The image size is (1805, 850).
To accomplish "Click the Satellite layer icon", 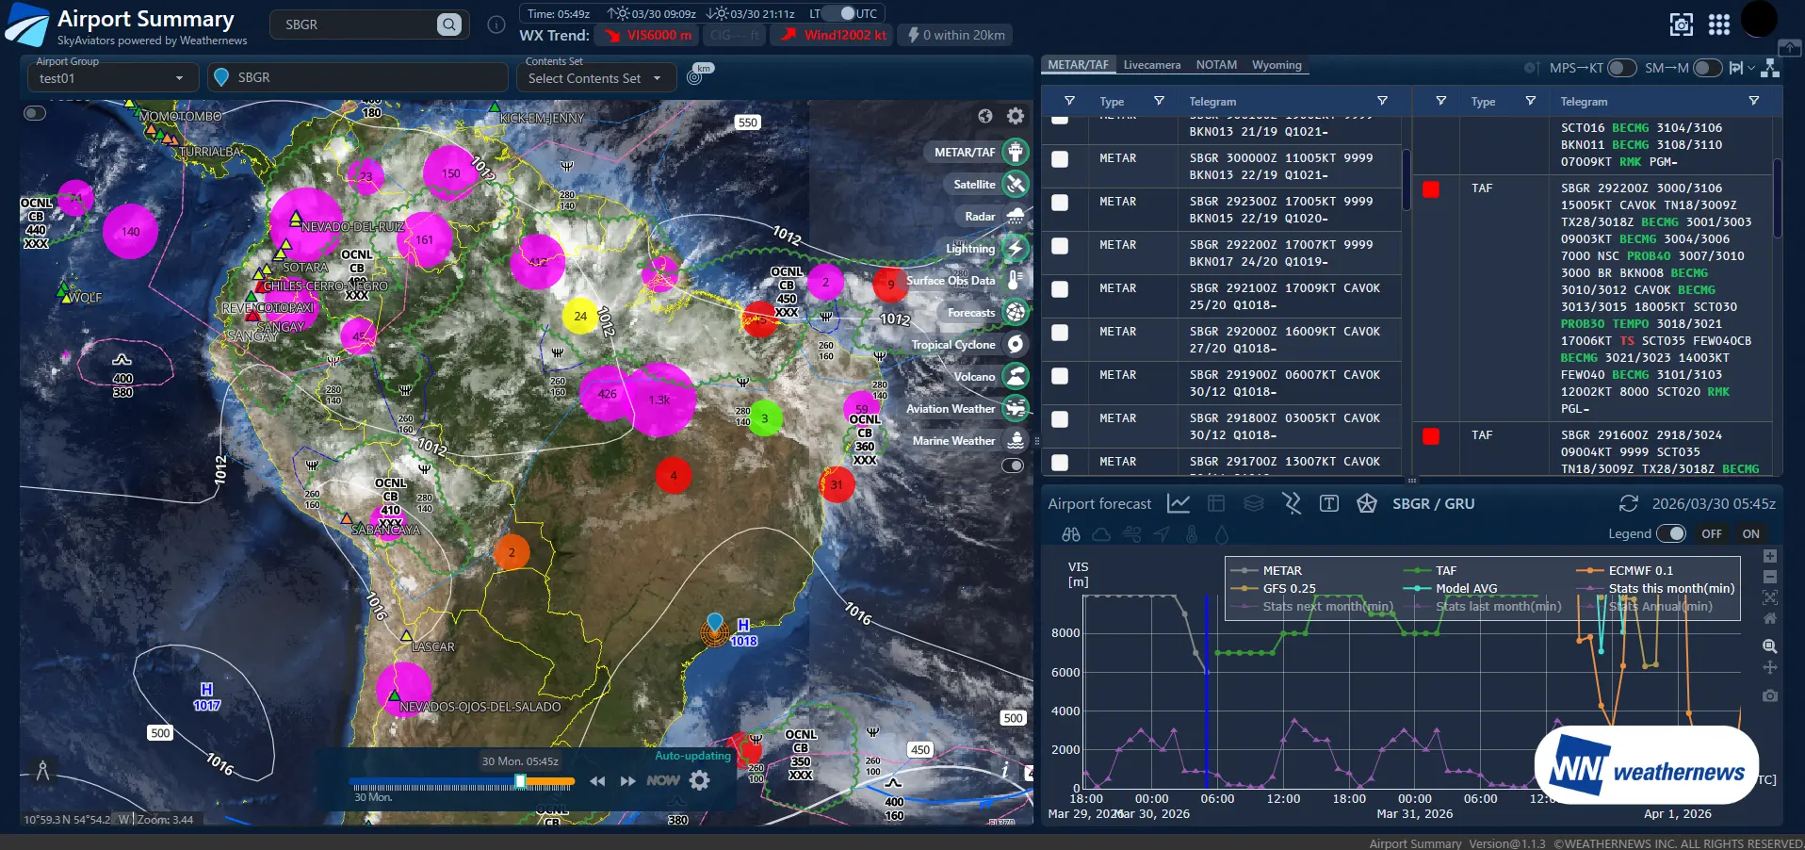I will [1015, 185].
